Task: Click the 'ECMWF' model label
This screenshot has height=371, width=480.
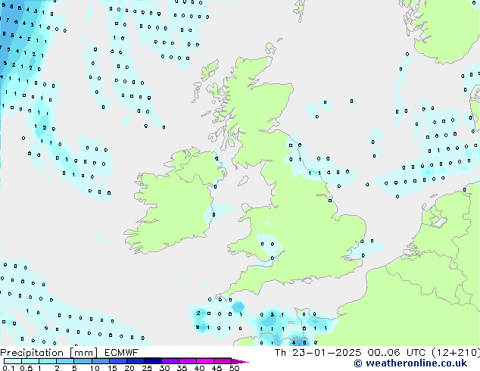Action: (x=122, y=353)
